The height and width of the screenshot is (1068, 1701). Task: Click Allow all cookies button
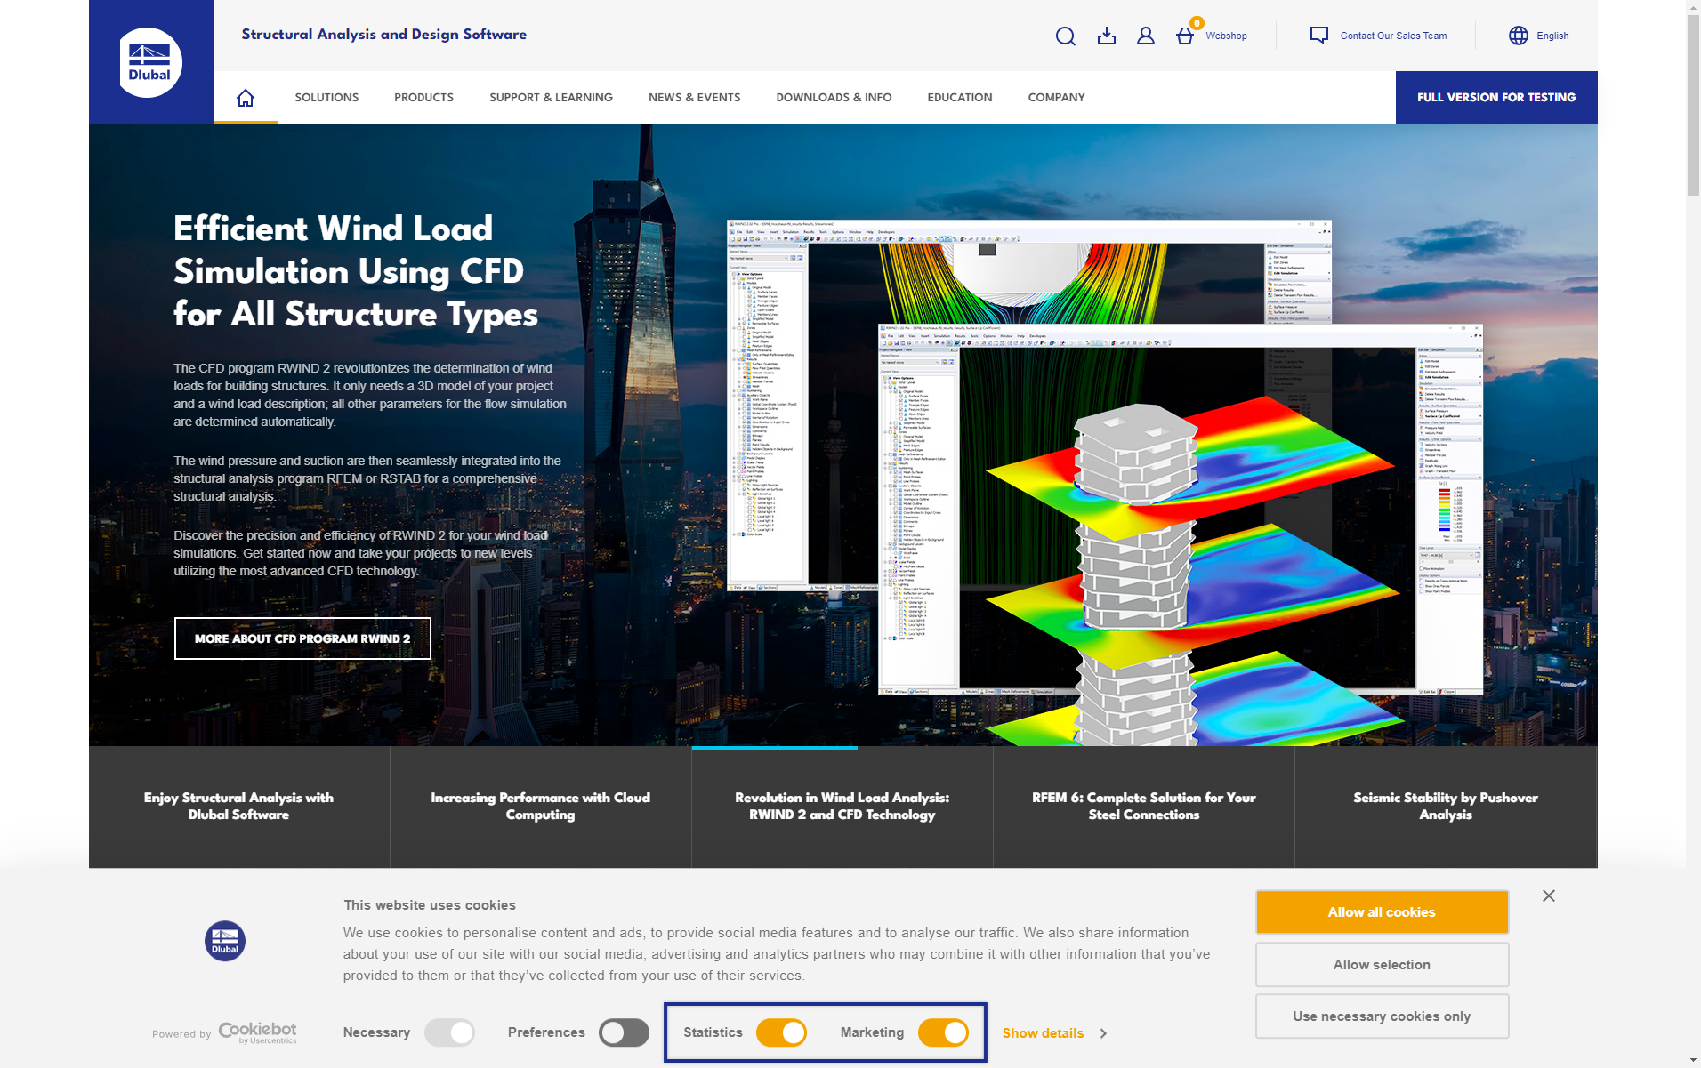(1382, 912)
